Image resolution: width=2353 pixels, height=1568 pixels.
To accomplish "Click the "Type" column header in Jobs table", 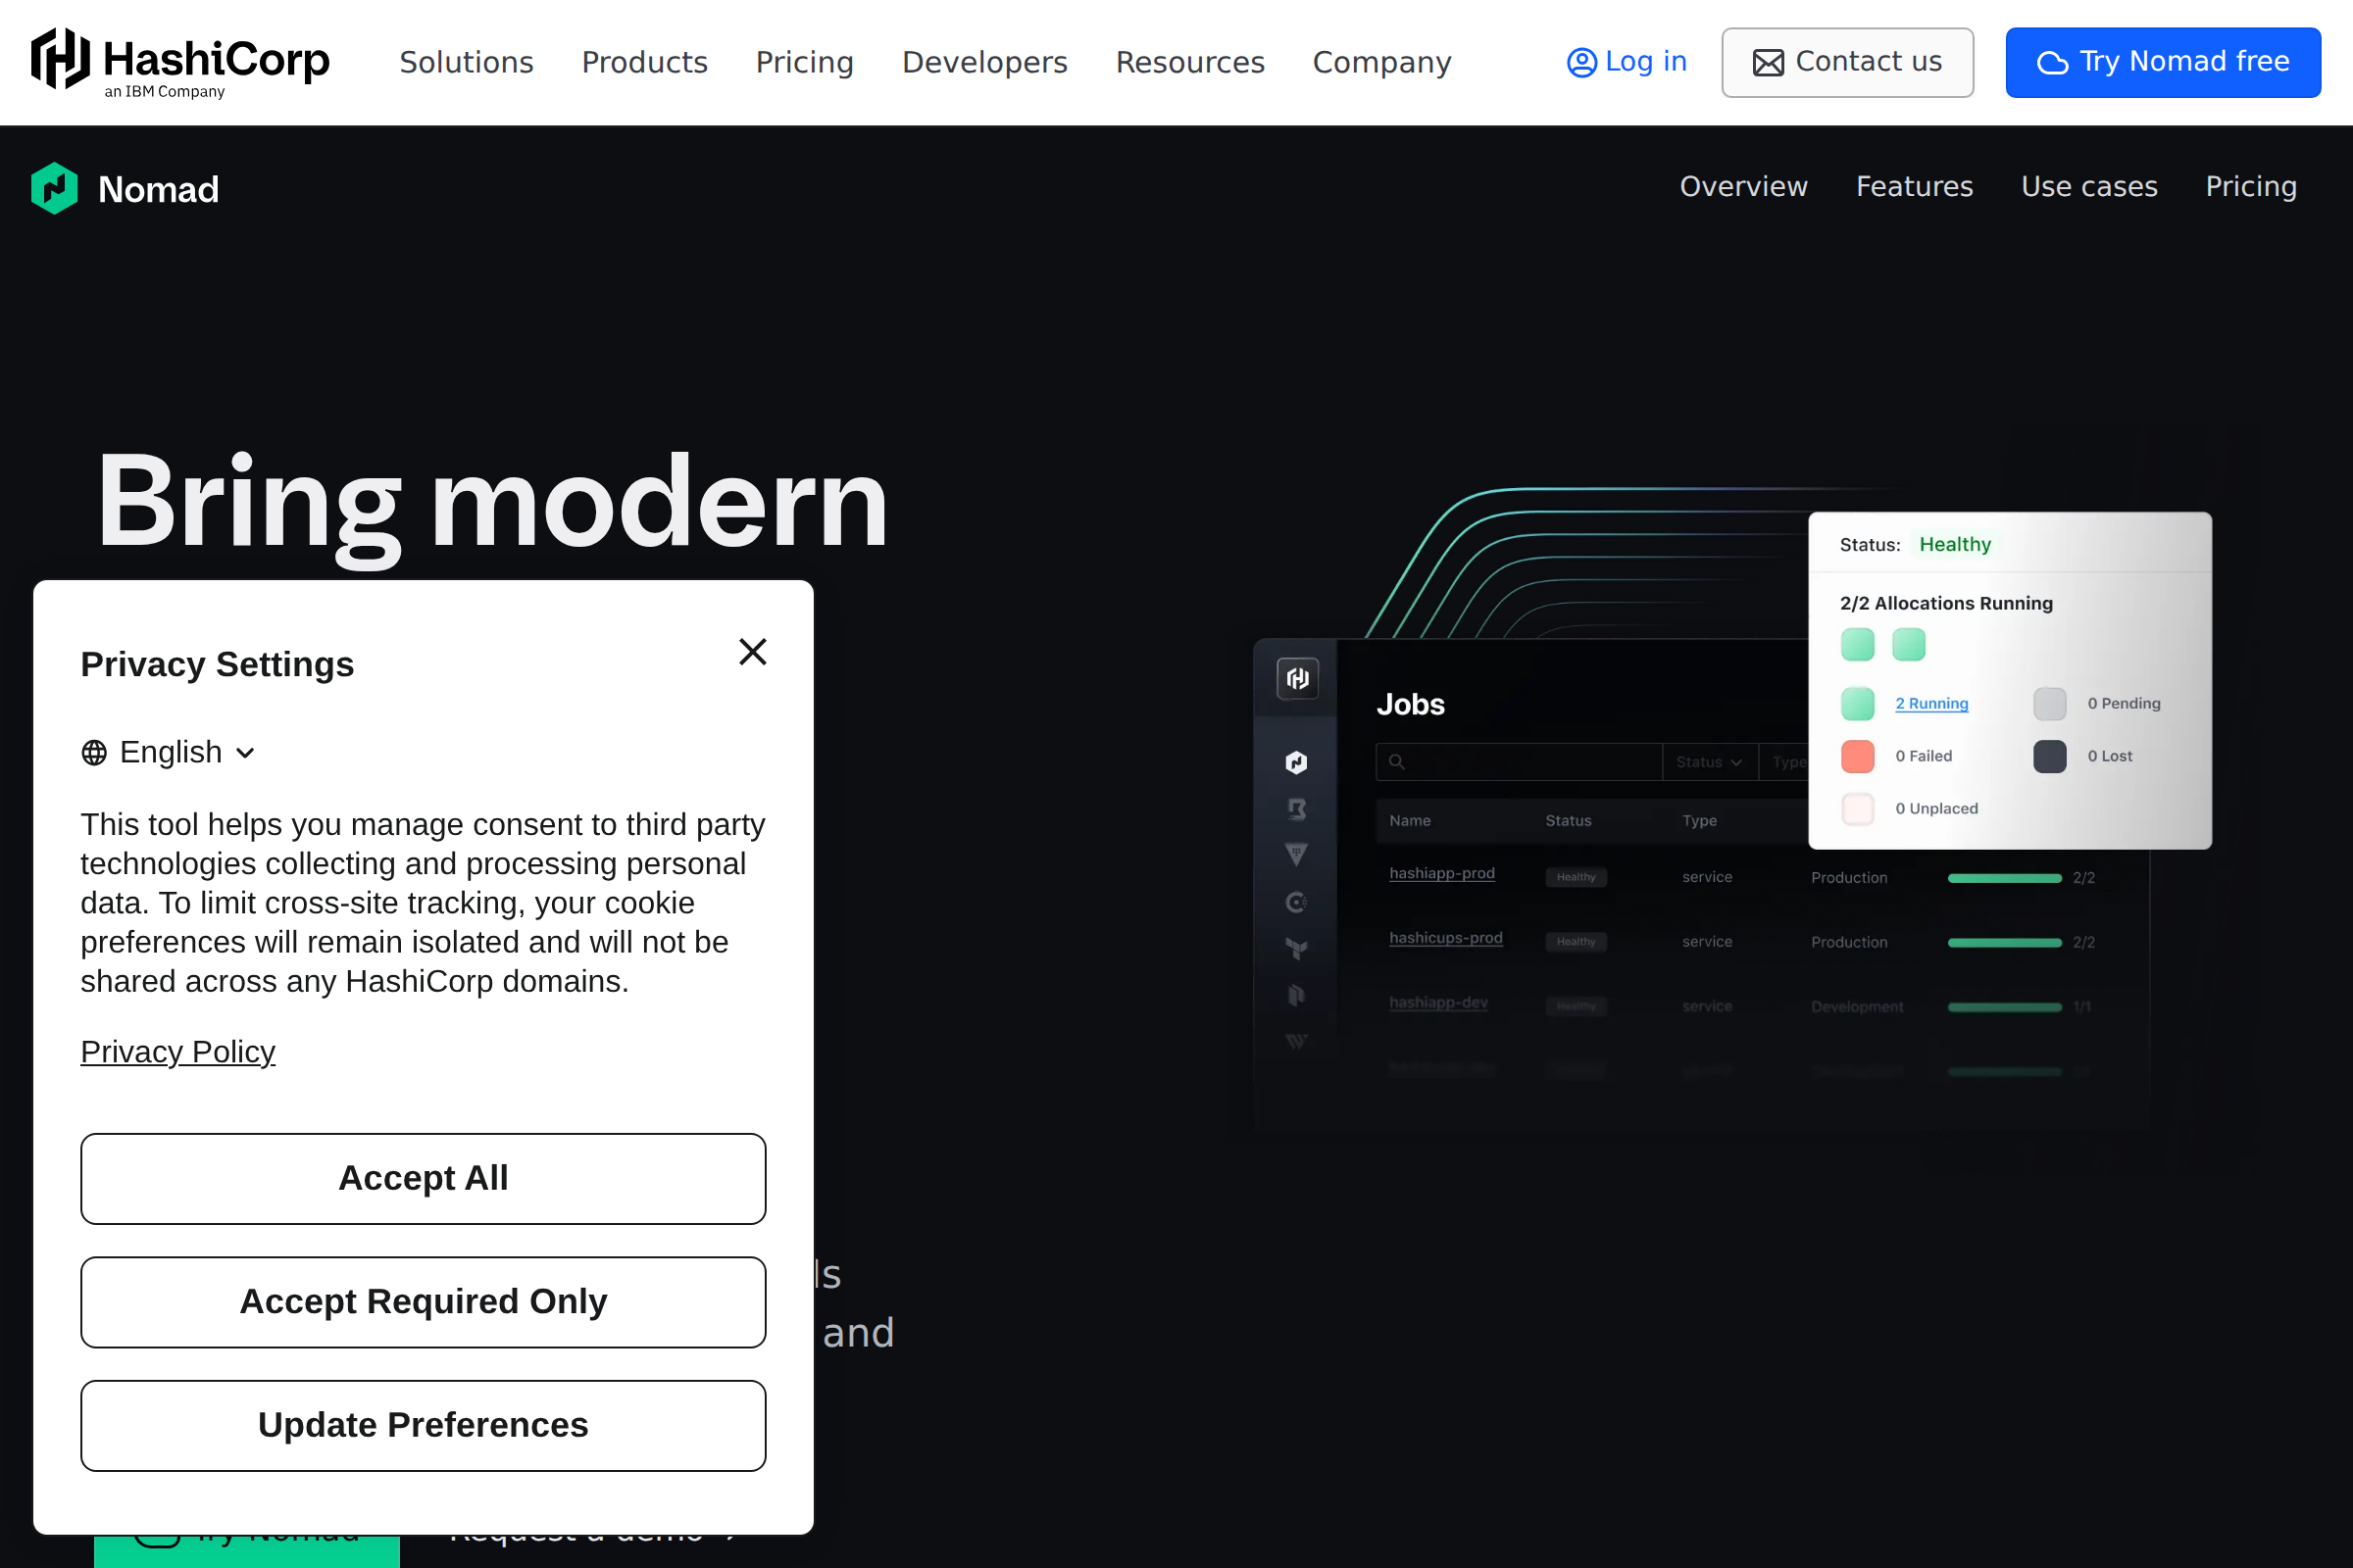I will pos(1699,821).
